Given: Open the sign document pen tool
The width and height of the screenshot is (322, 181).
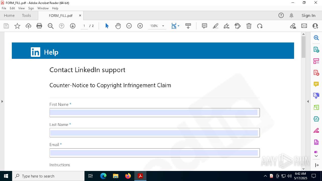Looking at the screenshot, I should pos(226,26).
